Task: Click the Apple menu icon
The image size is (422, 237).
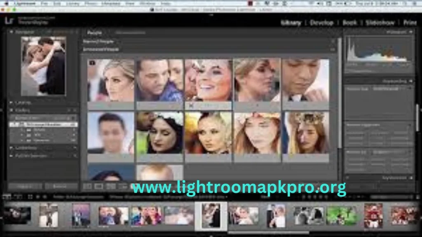Action: tap(7, 2)
